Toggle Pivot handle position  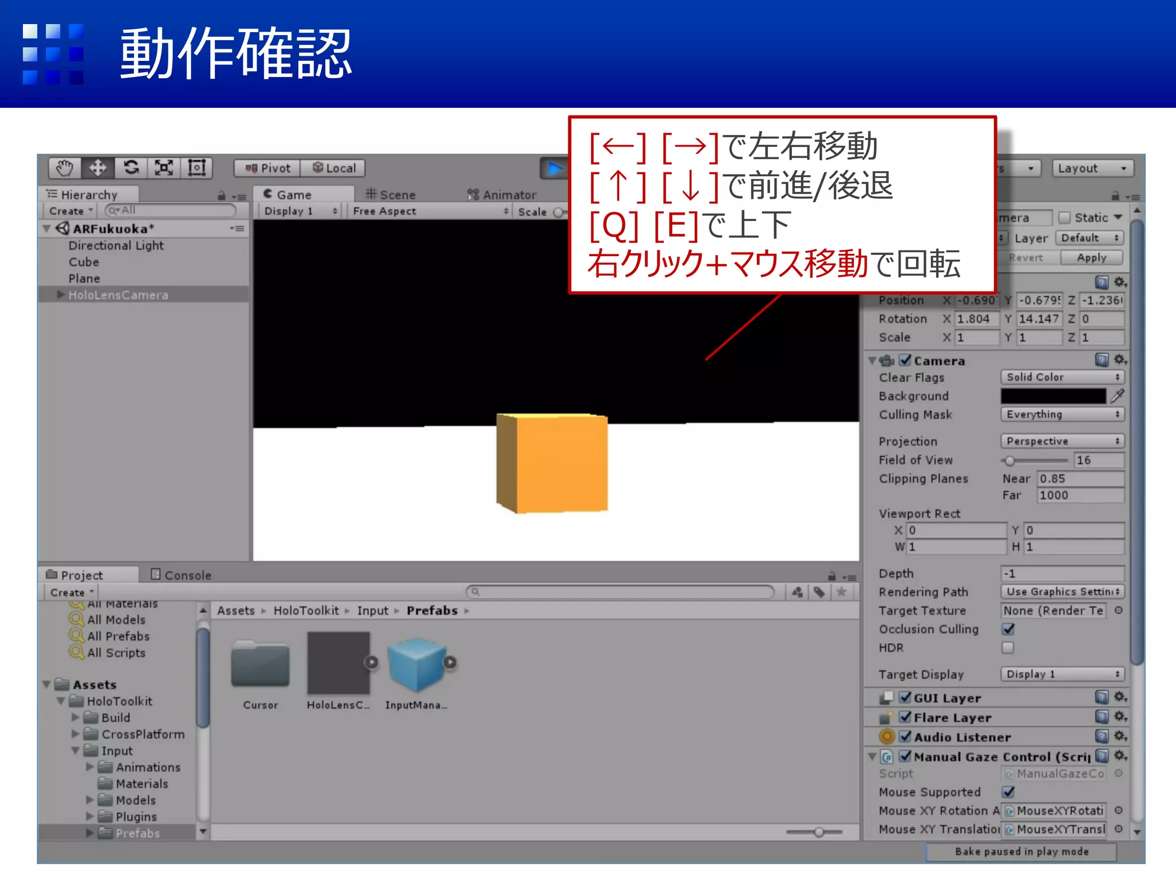point(267,168)
